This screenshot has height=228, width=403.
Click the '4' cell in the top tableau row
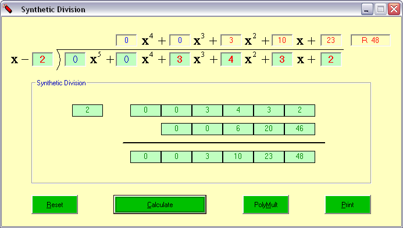click(238, 110)
